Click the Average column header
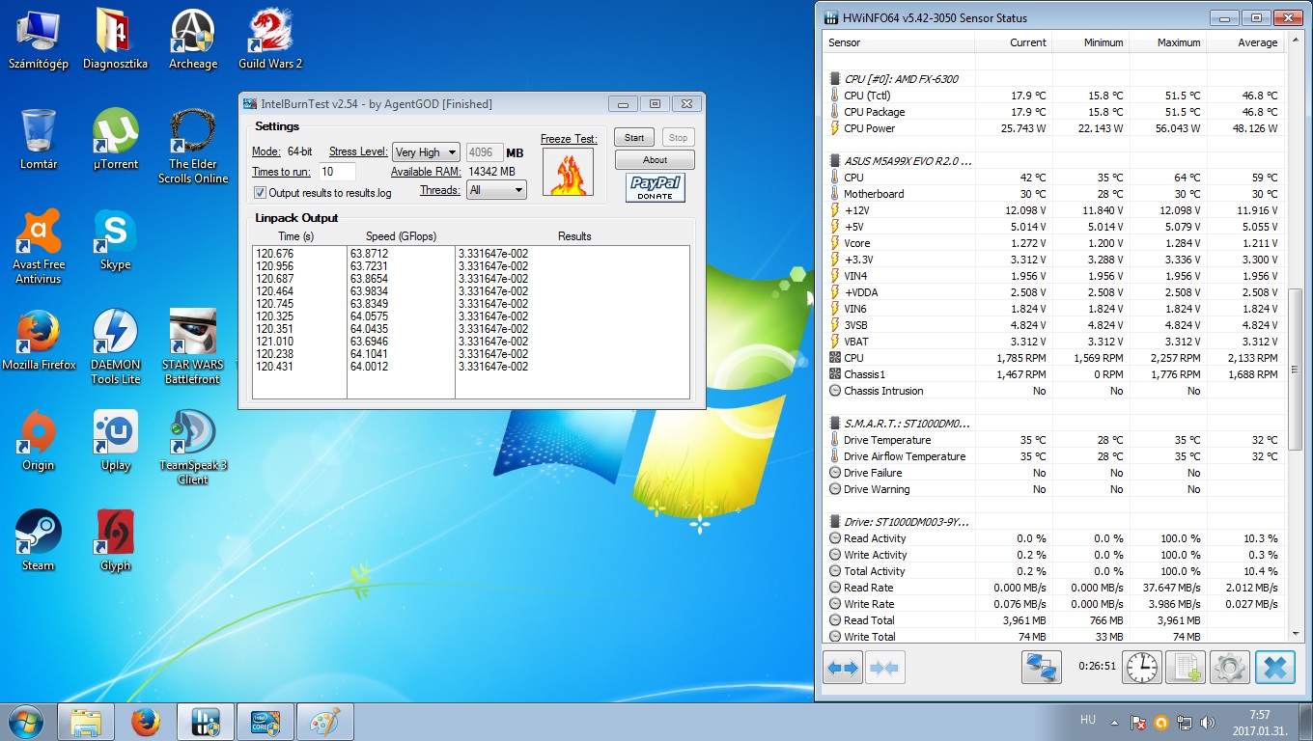Screen dimensions: 1313x741 [x=1246, y=42]
